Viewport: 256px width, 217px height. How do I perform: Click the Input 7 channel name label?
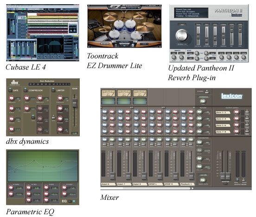(124, 184)
